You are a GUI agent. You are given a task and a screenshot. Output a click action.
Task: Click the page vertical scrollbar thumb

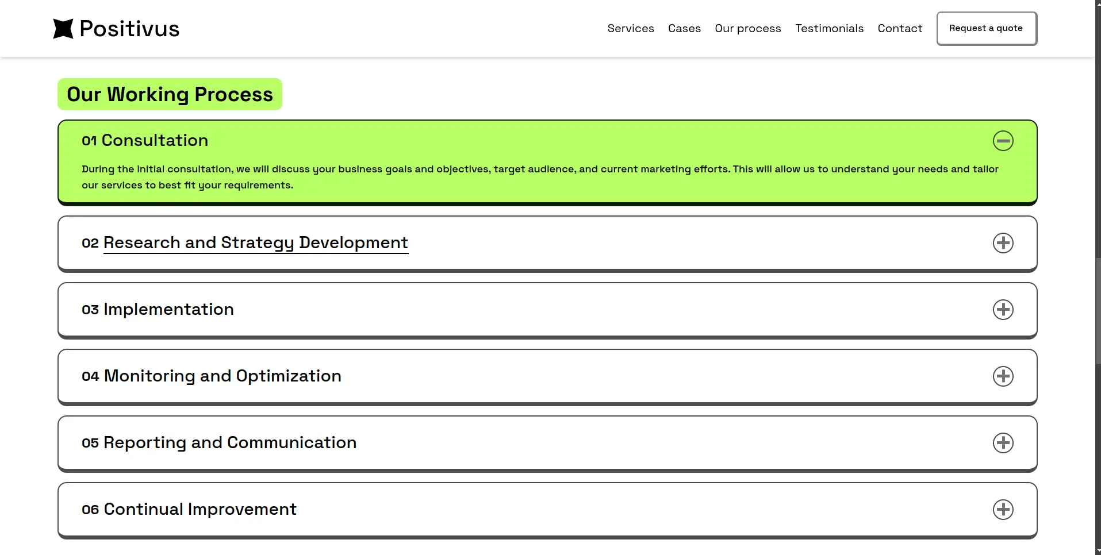pyautogui.click(x=1098, y=310)
